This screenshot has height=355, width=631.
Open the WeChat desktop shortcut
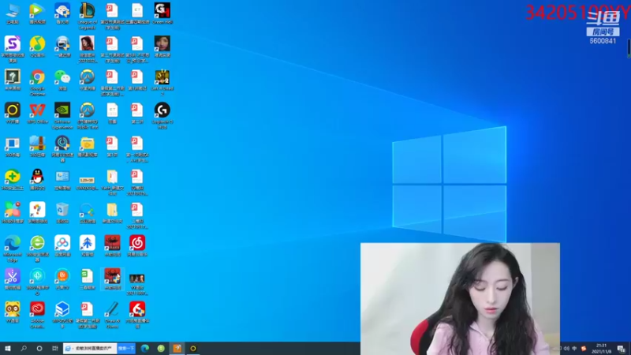62,80
